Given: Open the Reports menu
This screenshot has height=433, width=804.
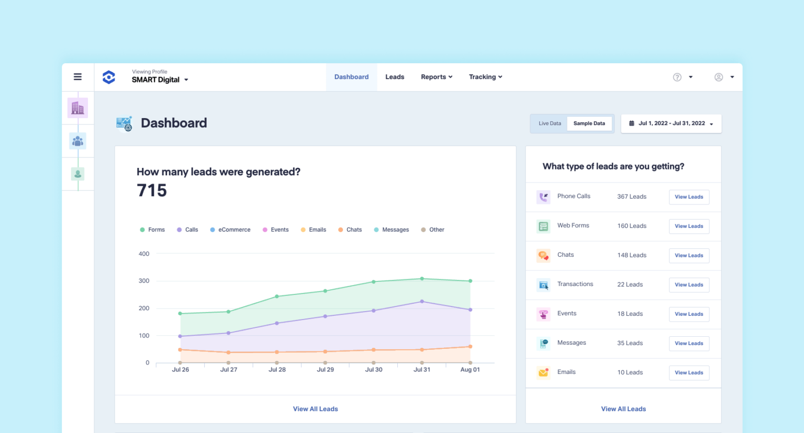Looking at the screenshot, I should click(x=436, y=76).
